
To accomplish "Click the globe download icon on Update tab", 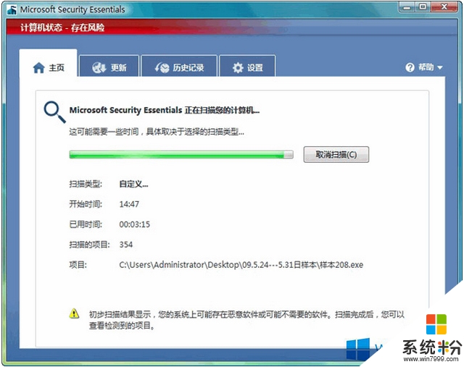I will point(99,67).
